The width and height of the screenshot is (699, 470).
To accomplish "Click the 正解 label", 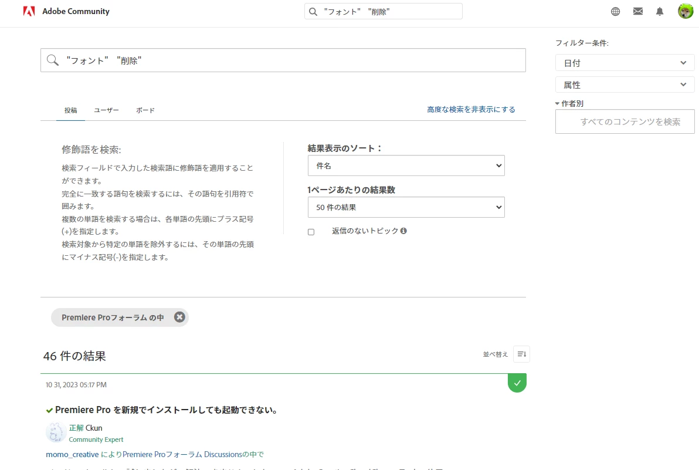I will tap(76, 428).
